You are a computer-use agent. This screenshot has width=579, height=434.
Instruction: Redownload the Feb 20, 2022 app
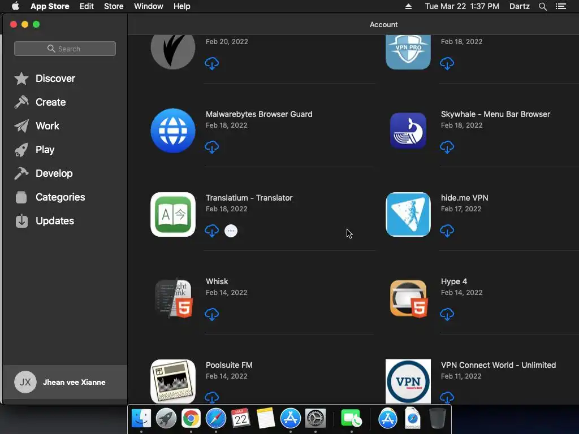[211, 63]
